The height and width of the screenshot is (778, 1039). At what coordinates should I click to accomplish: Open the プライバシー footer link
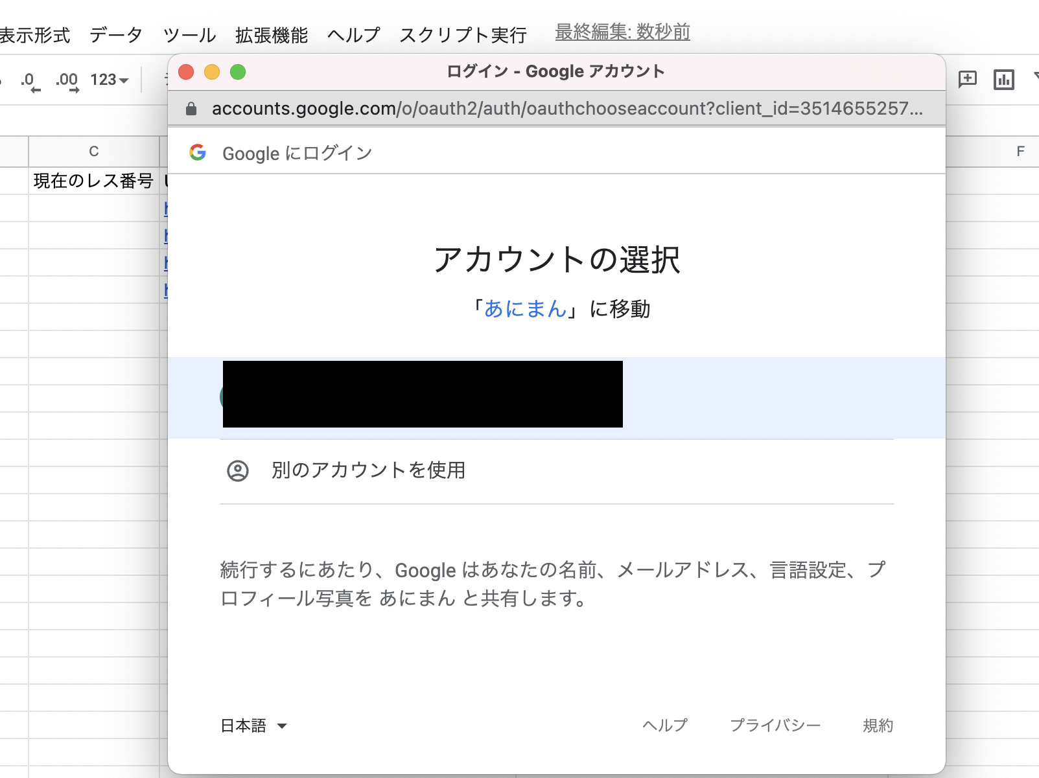pyautogui.click(x=775, y=726)
